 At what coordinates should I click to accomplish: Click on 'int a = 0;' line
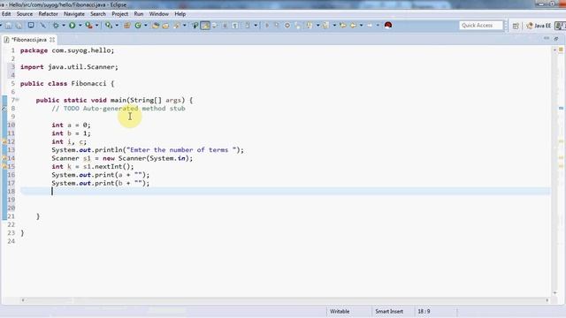(71, 125)
